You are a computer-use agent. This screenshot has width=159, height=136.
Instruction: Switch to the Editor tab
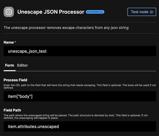tap(22, 65)
